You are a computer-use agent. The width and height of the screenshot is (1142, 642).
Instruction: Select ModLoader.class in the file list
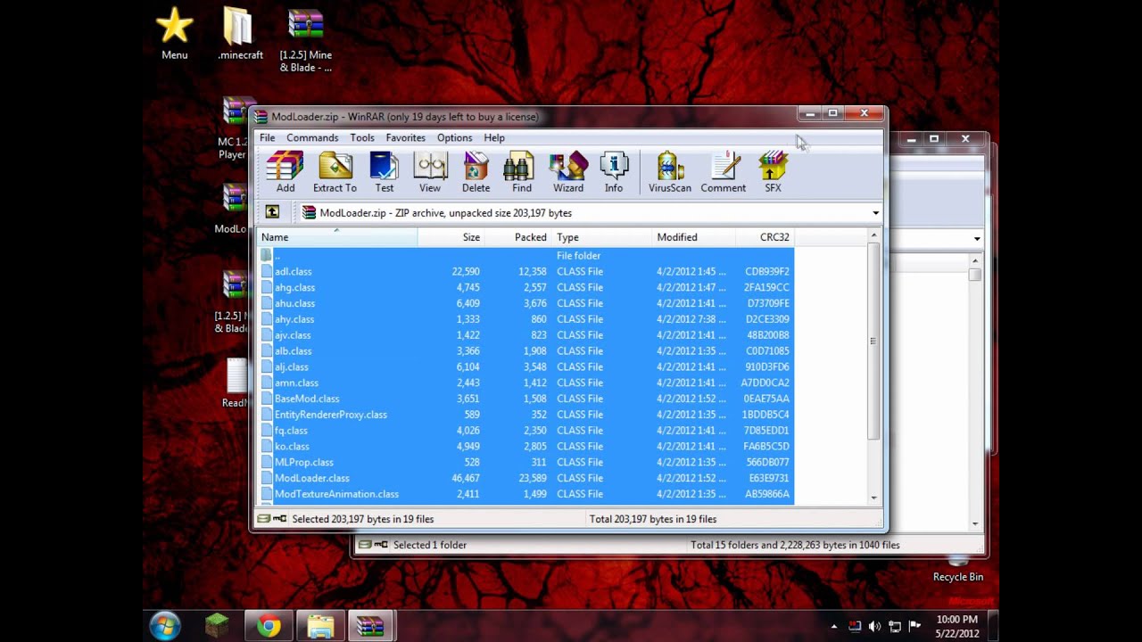[525, 479]
